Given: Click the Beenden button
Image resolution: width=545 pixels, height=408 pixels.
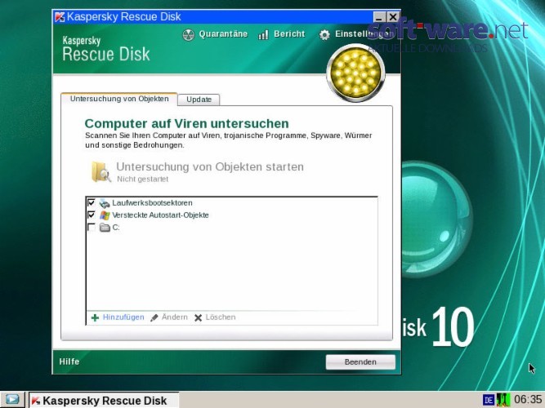Looking at the screenshot, I should [360, 361].
